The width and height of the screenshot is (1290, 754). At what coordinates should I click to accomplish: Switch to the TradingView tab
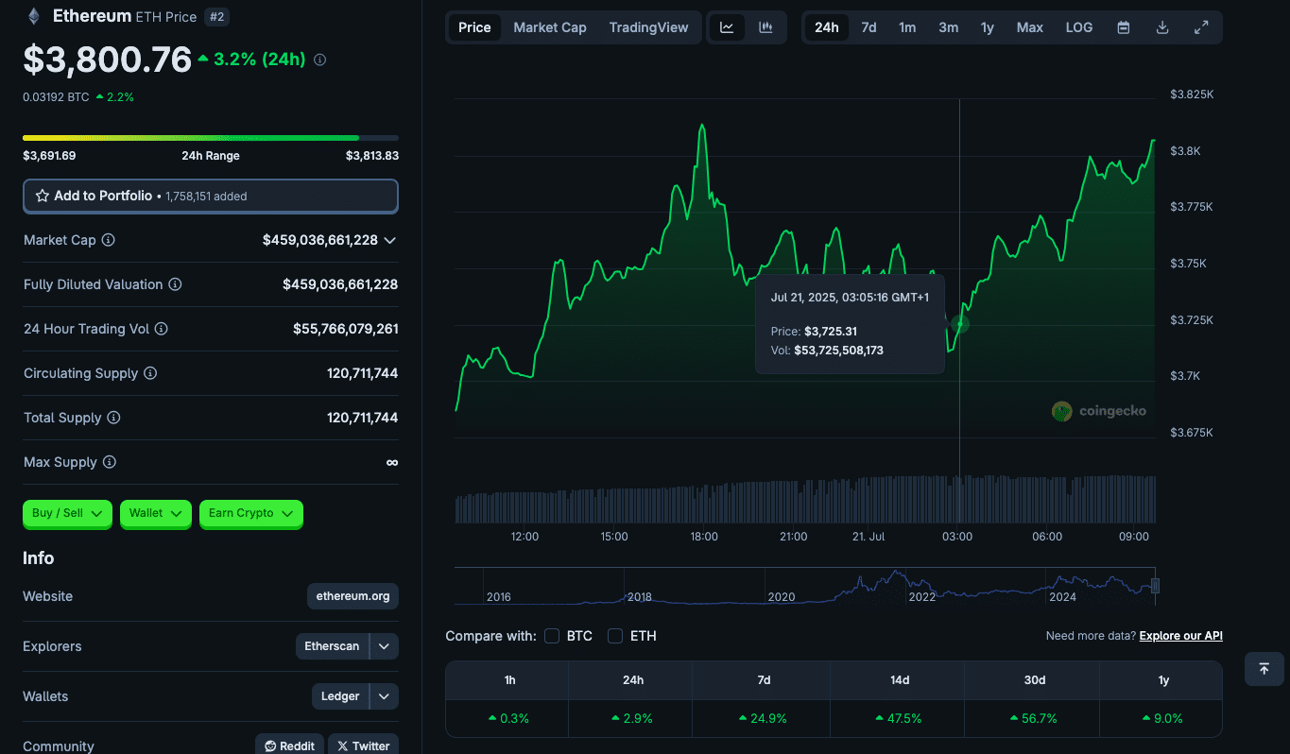(649, 27)
